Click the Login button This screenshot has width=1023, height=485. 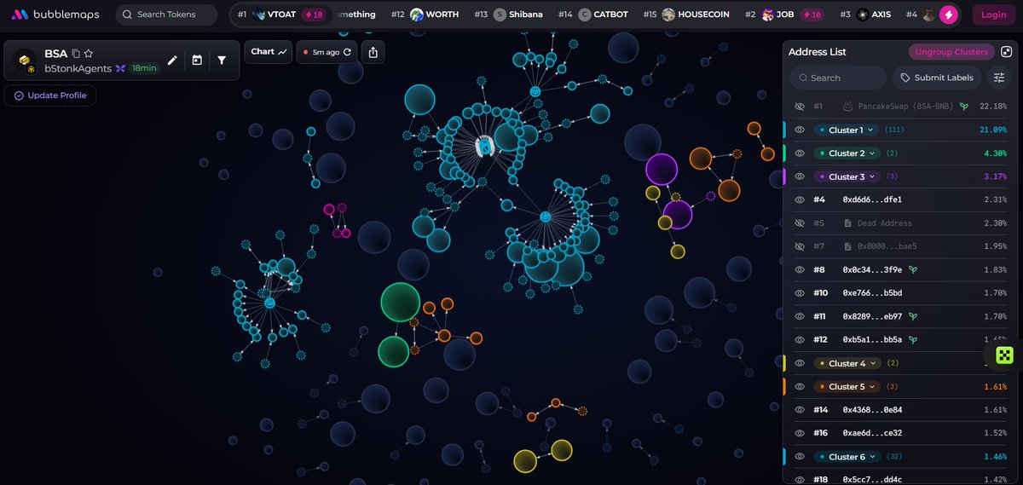pyautogui.click(x=993, y=14)
